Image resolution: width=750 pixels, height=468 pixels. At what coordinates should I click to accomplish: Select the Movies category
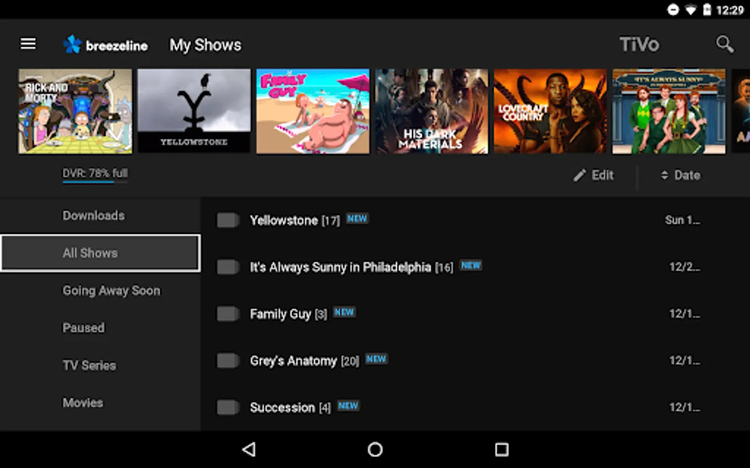click(x=100, y=402)
